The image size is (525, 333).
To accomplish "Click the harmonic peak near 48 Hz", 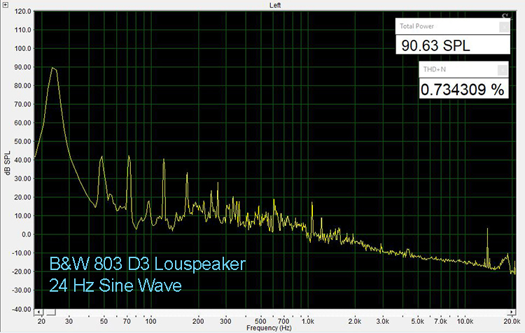I will click(x=101, y=158).
